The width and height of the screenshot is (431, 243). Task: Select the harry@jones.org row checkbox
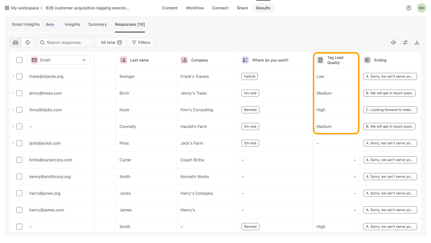[x=19, y=193]
